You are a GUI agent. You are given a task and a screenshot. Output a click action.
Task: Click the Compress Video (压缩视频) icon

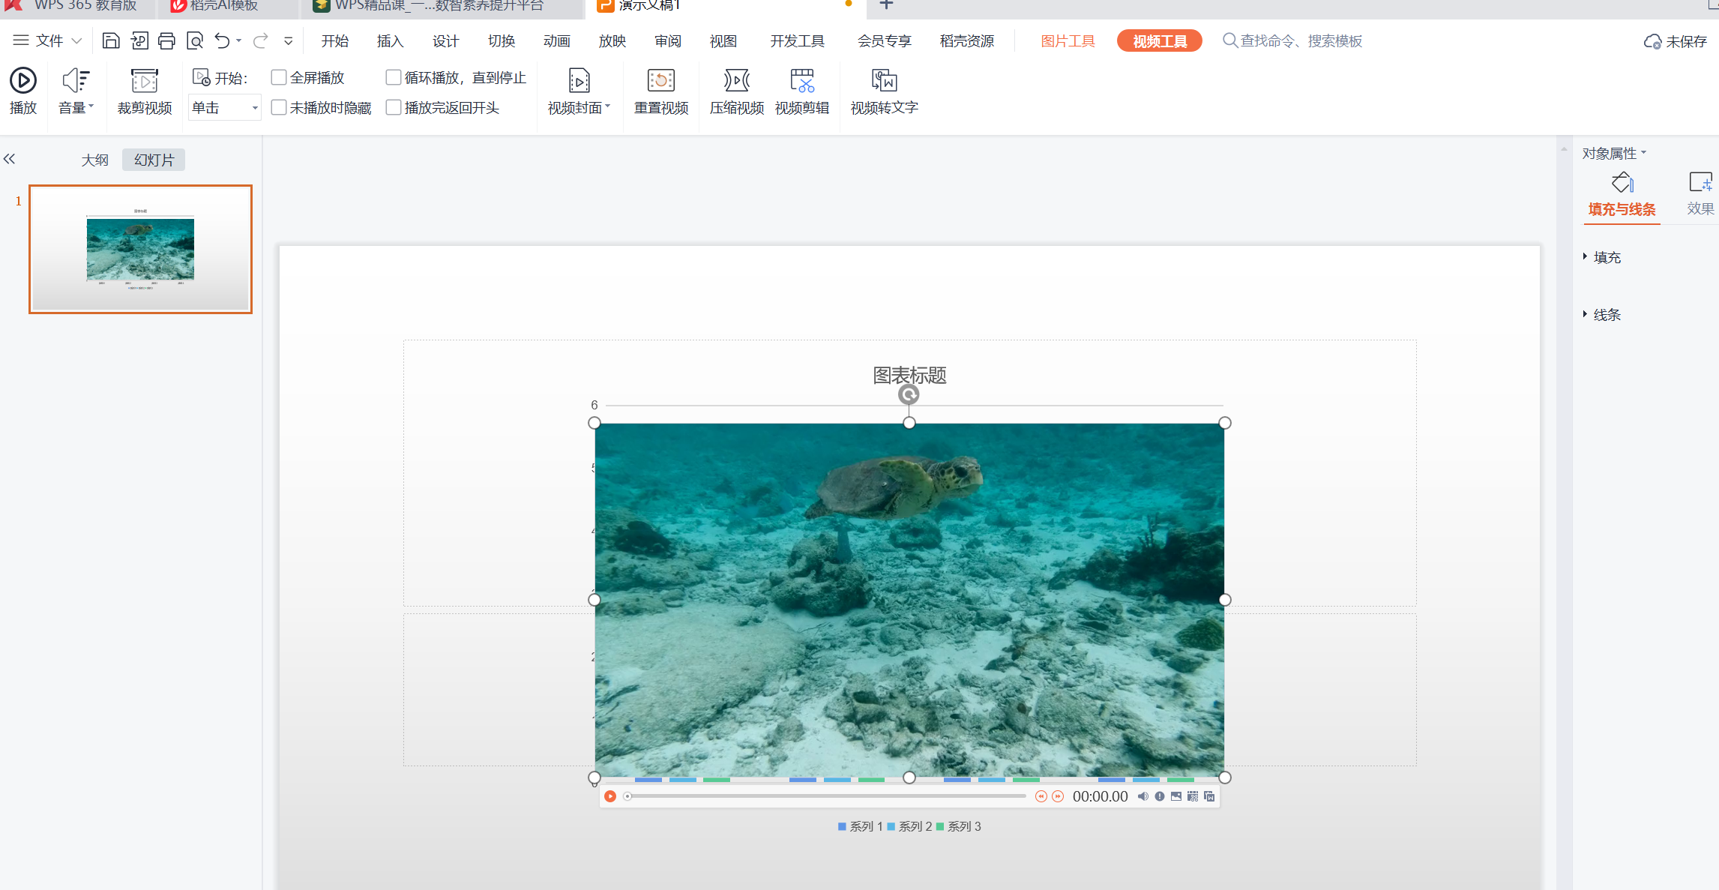coord(736,81)
